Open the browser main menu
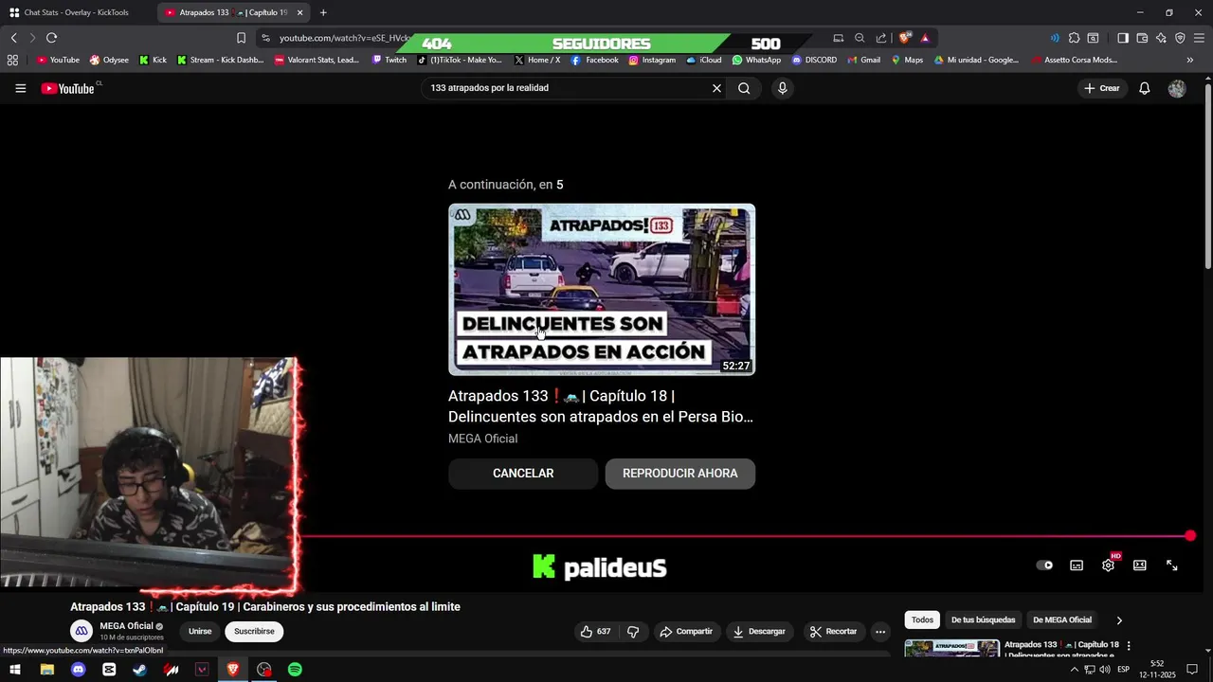The image size is (1213, 682). [1199, 38]
